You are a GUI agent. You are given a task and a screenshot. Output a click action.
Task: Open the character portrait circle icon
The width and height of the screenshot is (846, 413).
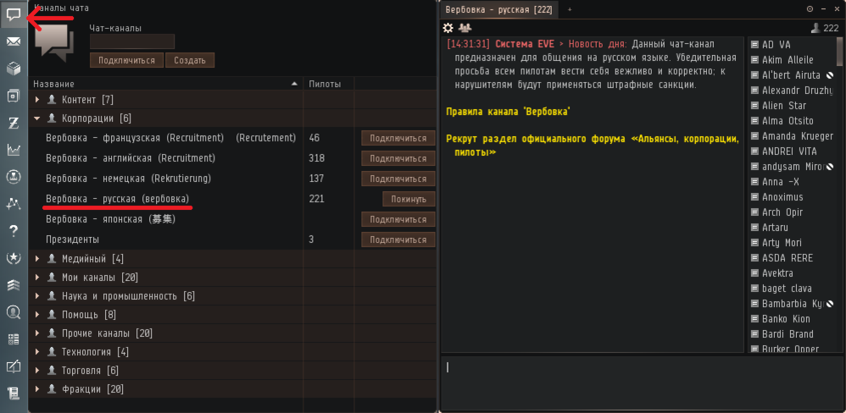(14, 177)
